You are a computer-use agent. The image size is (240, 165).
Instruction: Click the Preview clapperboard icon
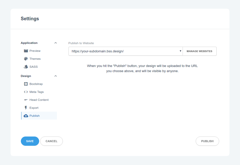[26, 51]
